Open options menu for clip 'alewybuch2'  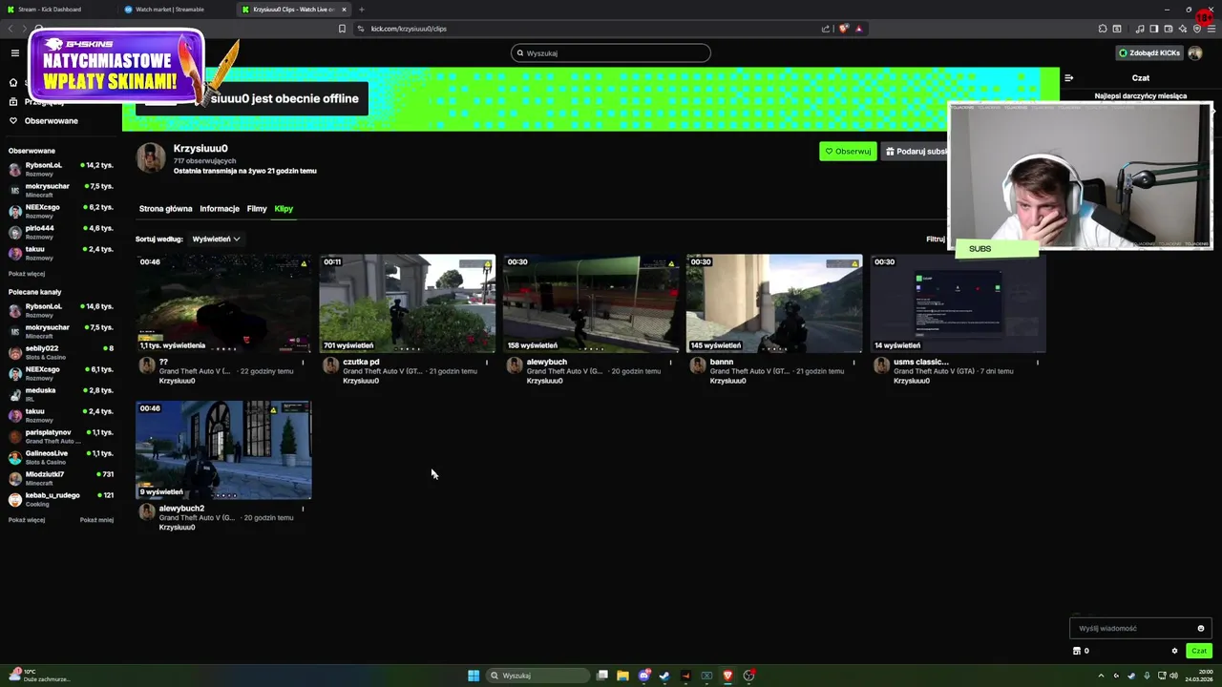tap(303, 509)
